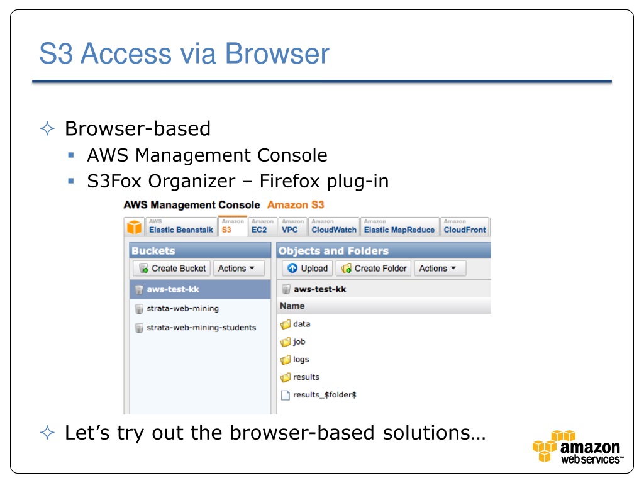
Task: Open the job folder
Action: point(299,341)
